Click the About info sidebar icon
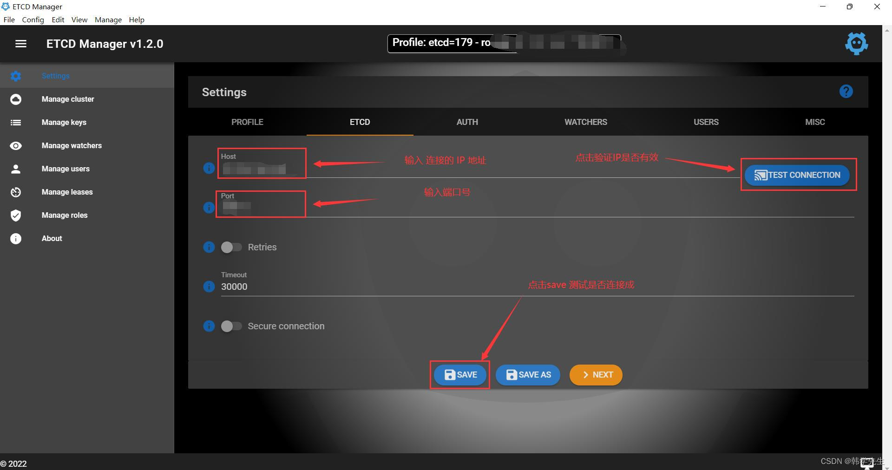Screen dimensions: 892x470 pos(16,238)
